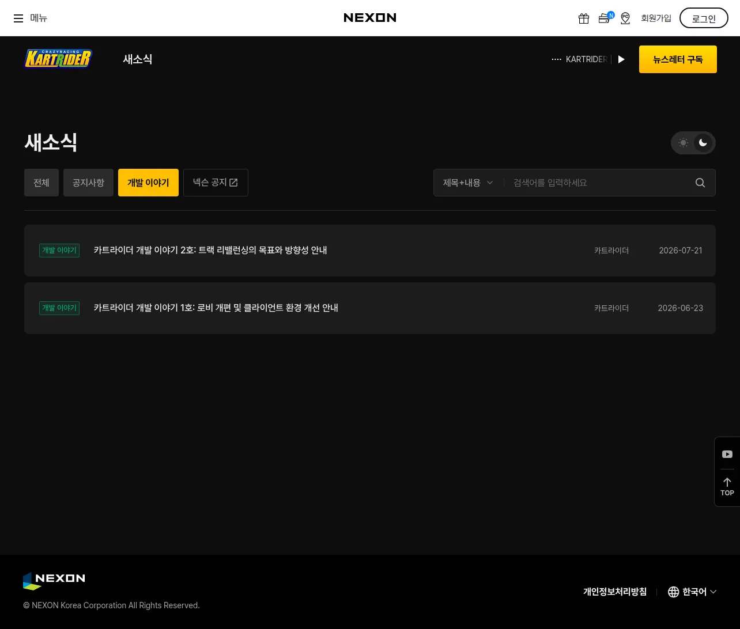Open the YouTube floating icon
Viewport: 740px width, 629px height.
pyautogui.click(x=727, y=454)
